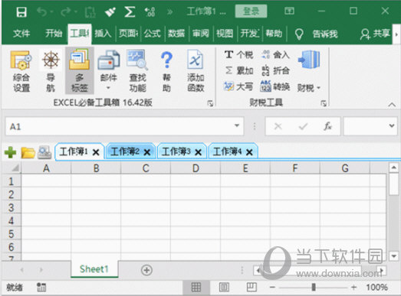The height and width of the screenshot is (296, 401).
Task: Switch to the 视图 ribbon tab
Action: 225,34
